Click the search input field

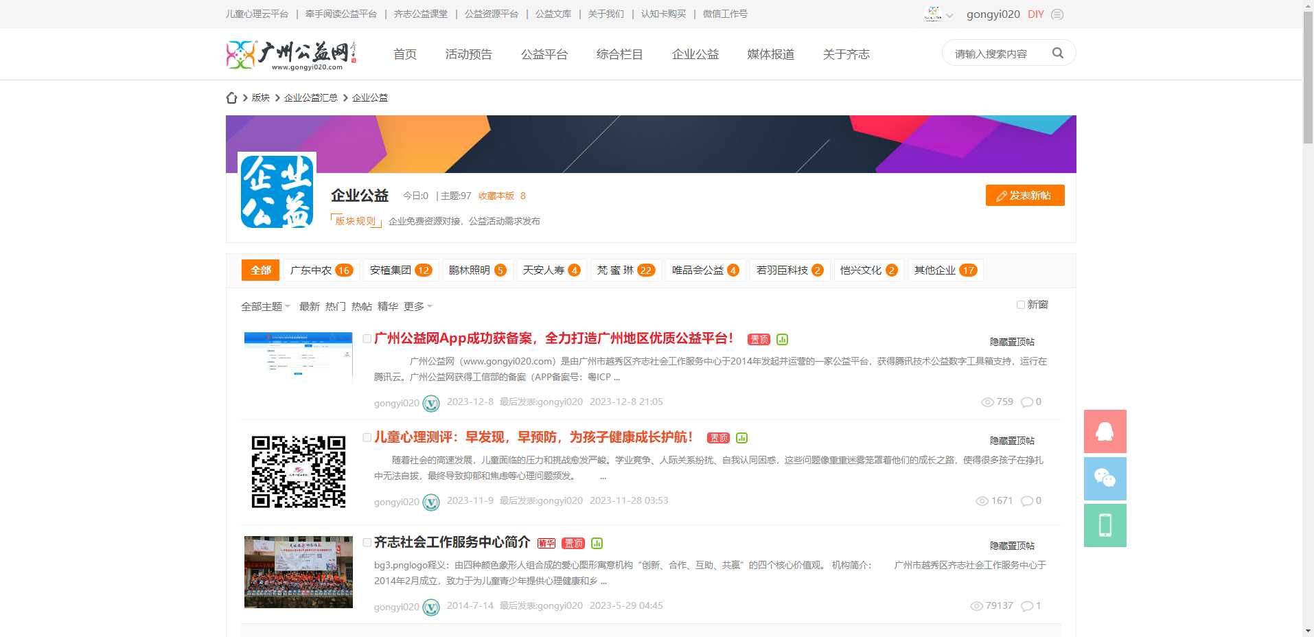pos(999,54)
